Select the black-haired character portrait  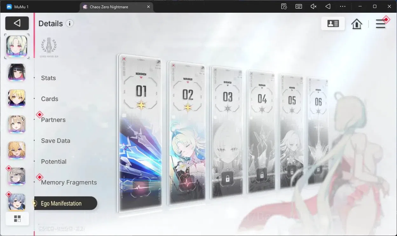pos(17,72)
